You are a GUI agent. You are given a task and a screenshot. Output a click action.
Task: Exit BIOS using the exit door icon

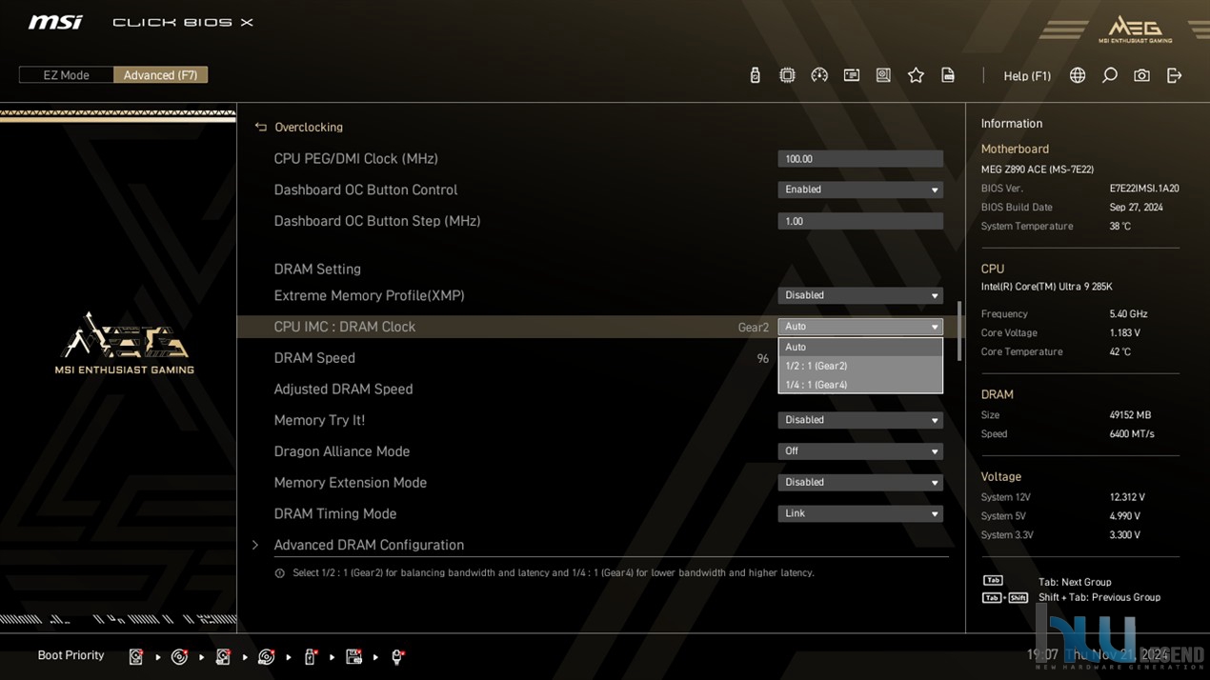(x=1174, y=75)
